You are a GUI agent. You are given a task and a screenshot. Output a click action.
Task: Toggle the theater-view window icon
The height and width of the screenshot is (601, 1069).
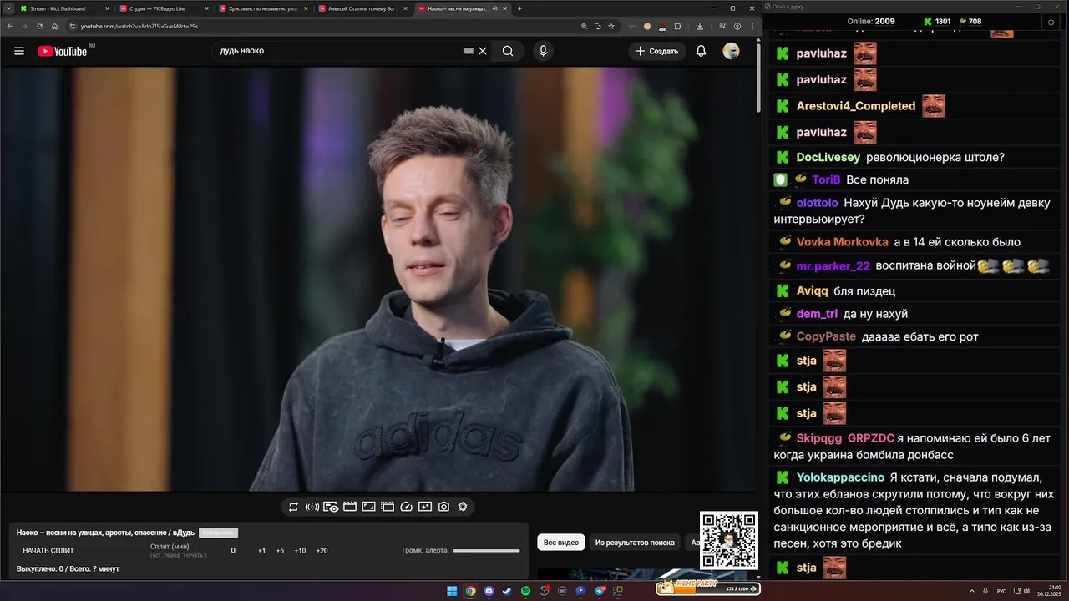tap(388, 507)
